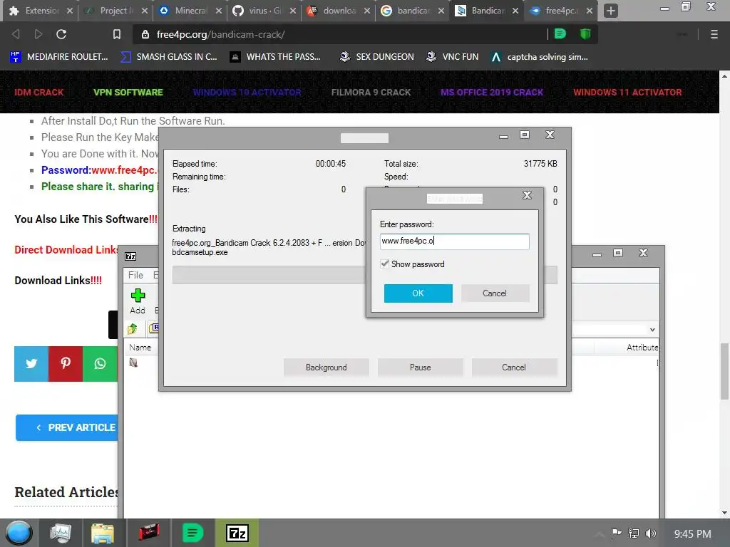Click the green chat extension icon

(560, 34)
